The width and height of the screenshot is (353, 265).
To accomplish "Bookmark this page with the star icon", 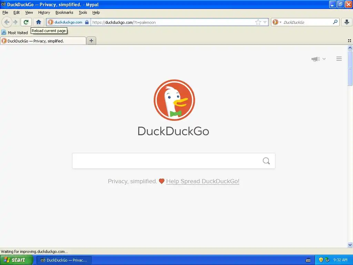I will [x=258, y=22].
